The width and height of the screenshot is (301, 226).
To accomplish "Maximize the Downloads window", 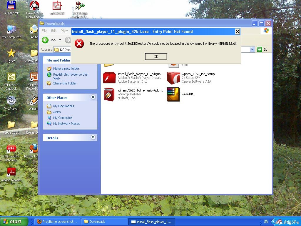I will (x=261, y=24).
